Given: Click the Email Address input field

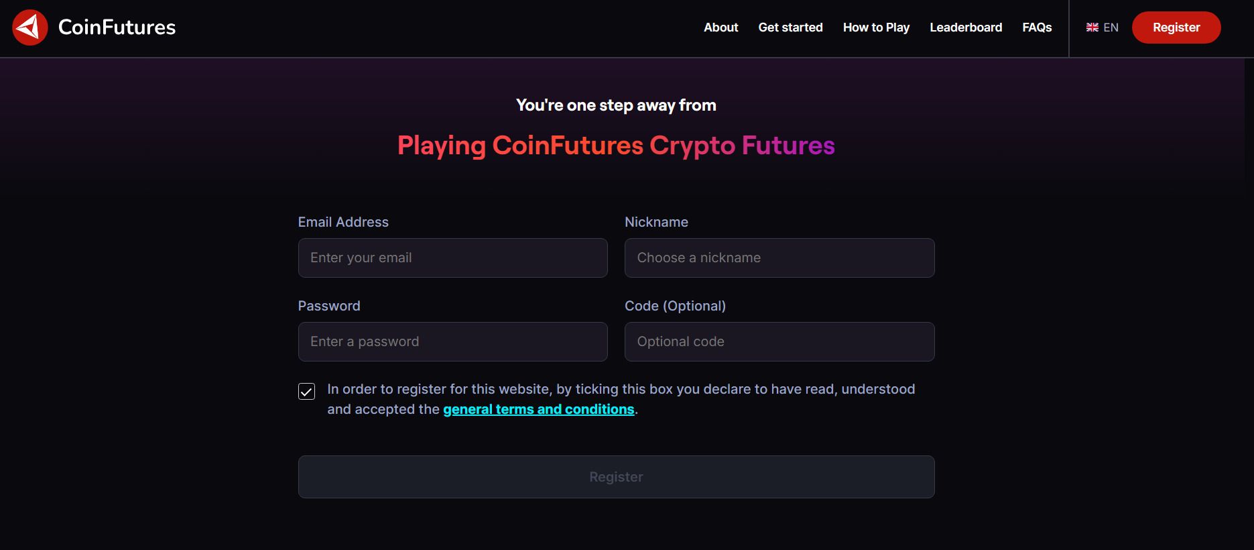Looking at the screenshot, I should pos(452,258).
